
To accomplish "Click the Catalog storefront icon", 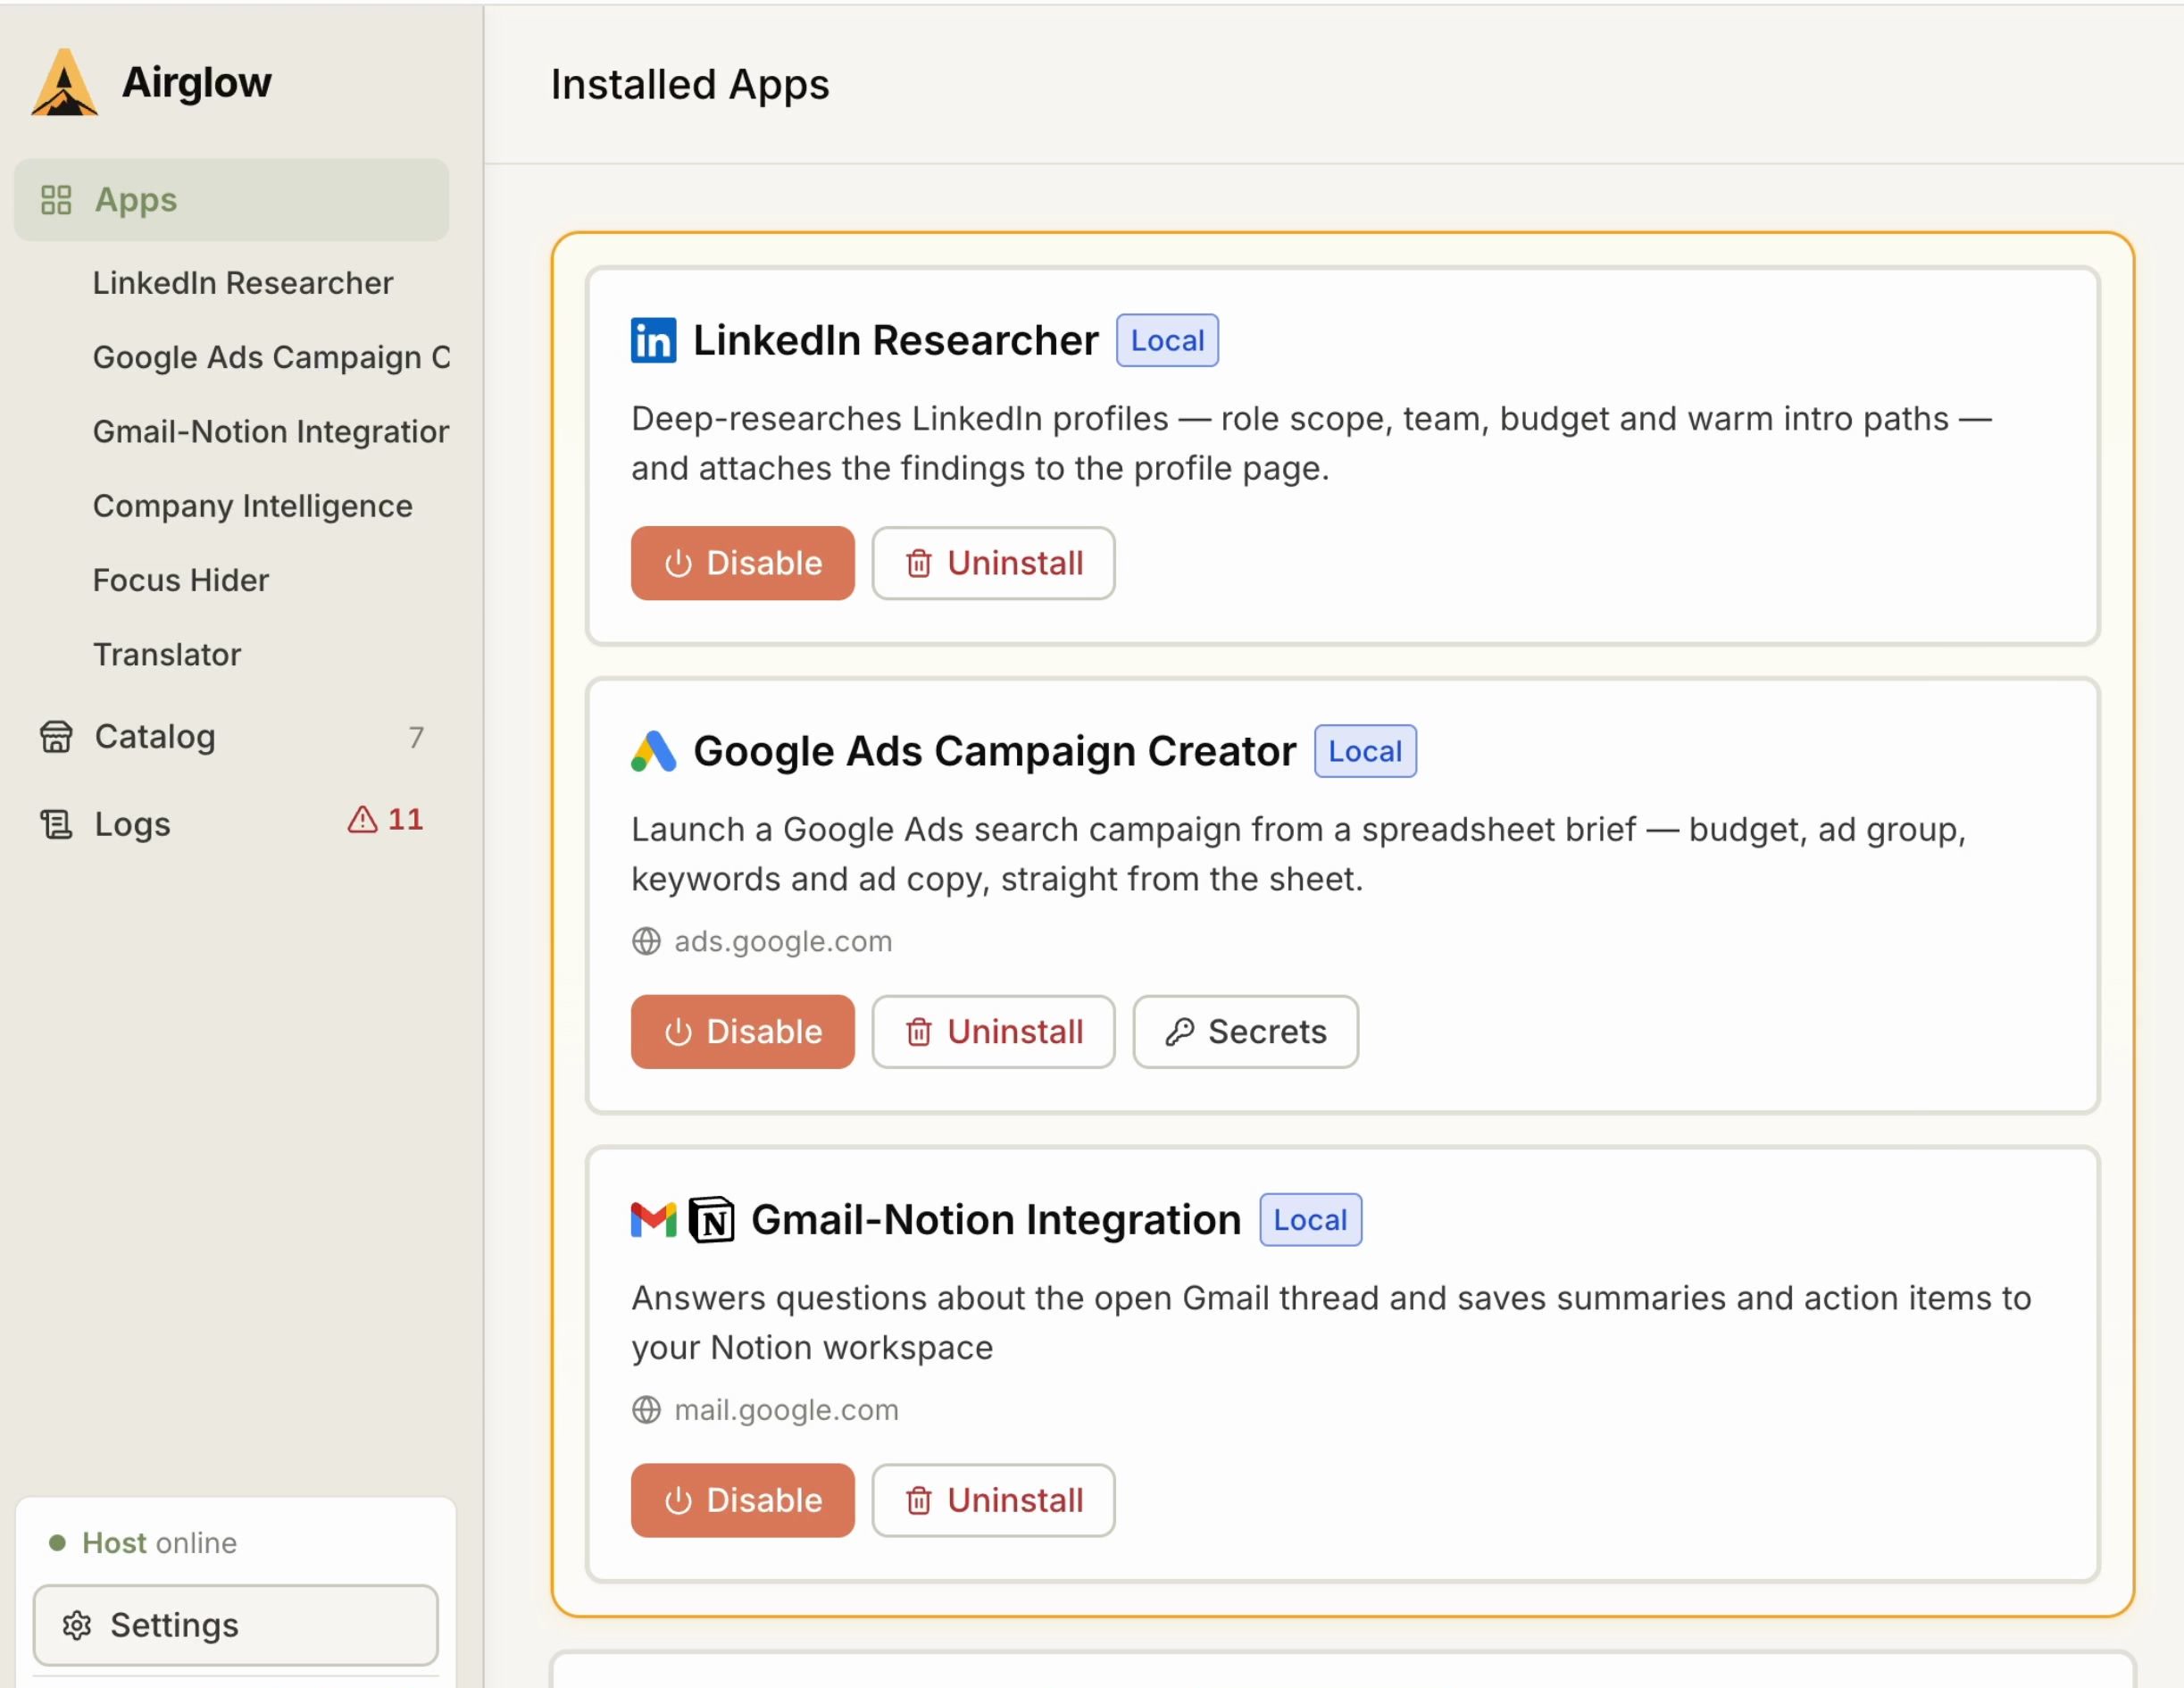I will 56,737.
